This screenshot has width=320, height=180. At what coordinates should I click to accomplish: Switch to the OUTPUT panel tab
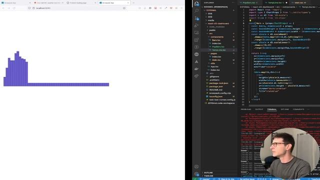click(259, 109)
